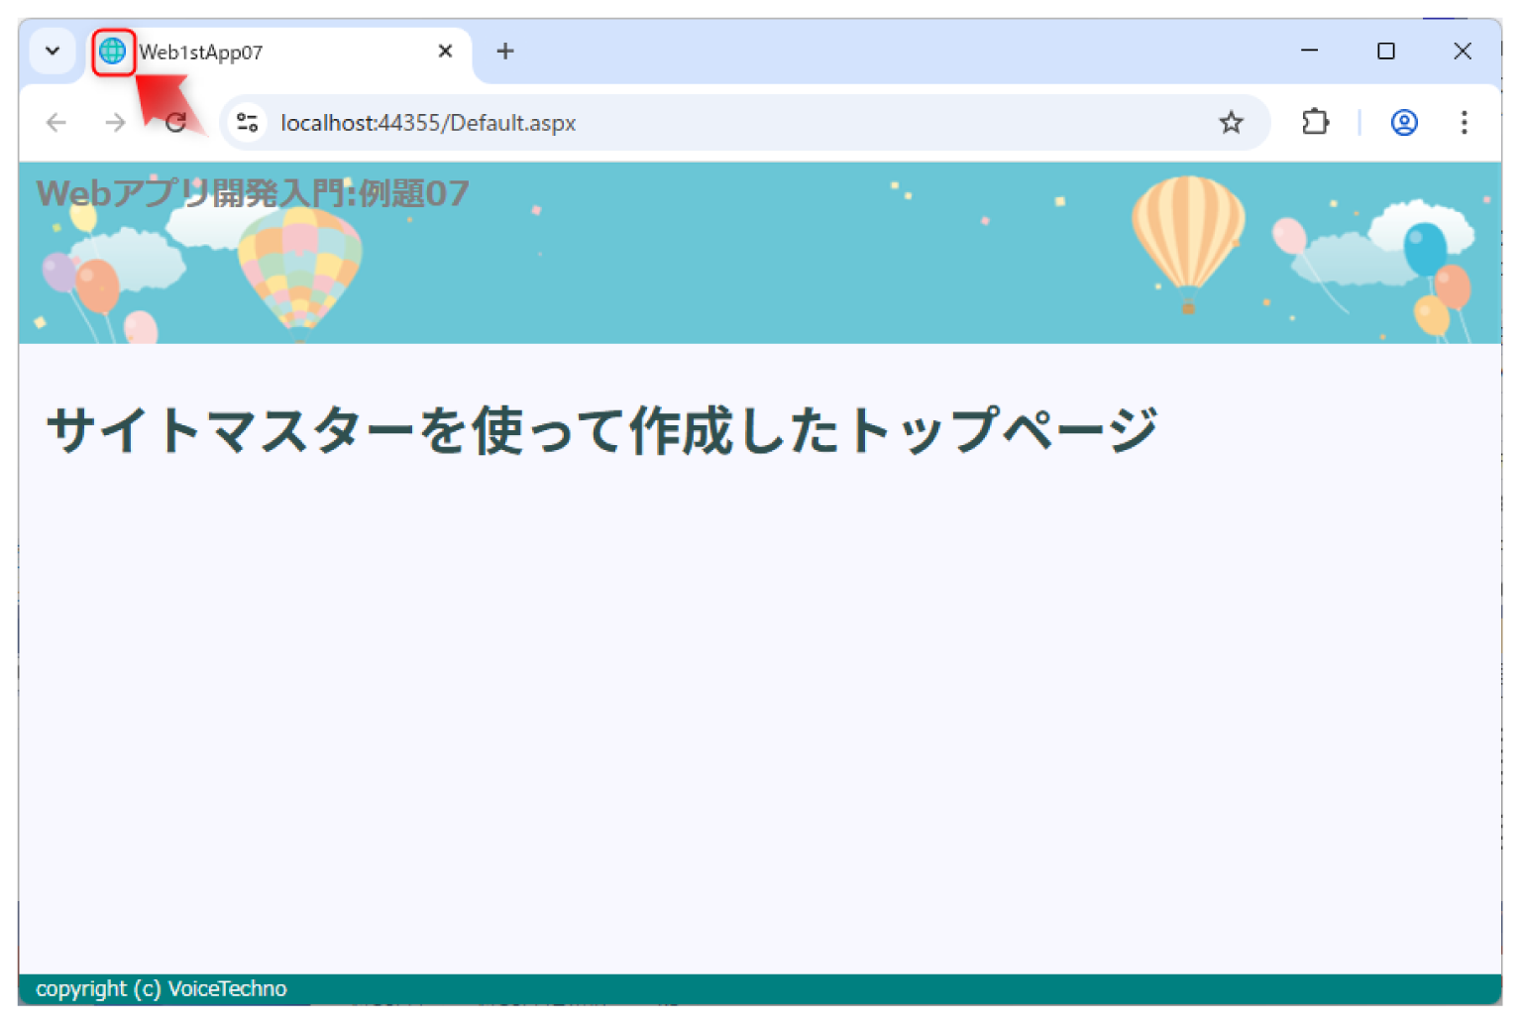Select the localhost URL in the address bar

pyautogui.click(x=428, y=122)
